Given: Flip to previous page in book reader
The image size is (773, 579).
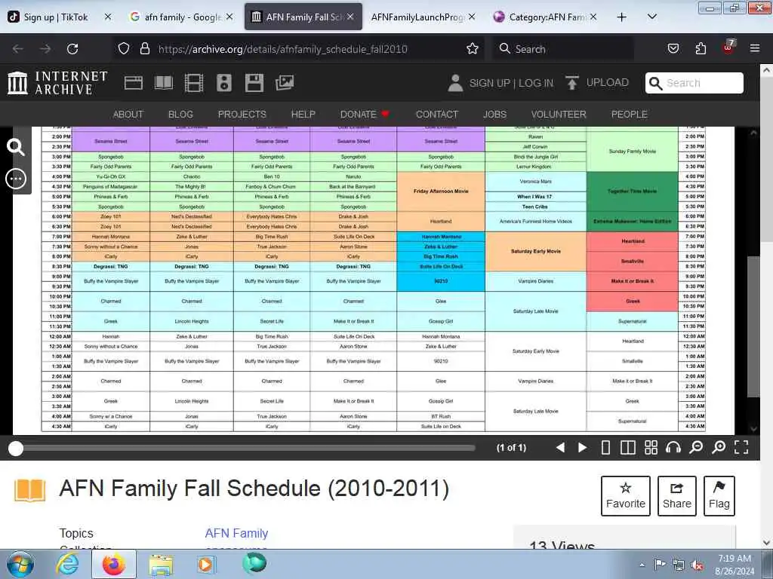Looking at the screenshot, I should point(560,448).
